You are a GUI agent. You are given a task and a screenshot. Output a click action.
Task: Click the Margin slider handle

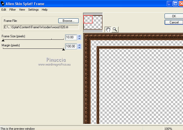[x=63, y=49]
